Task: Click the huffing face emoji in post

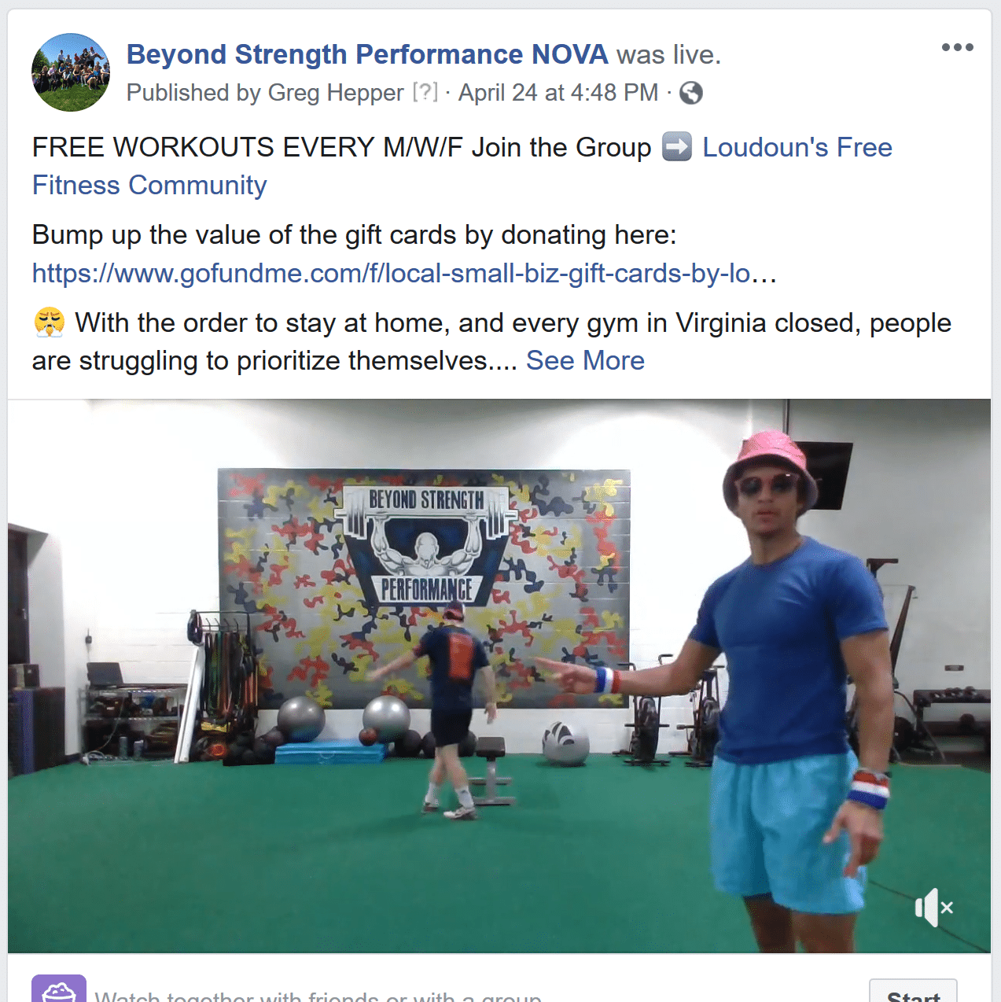Action: [x=49, y=322]
